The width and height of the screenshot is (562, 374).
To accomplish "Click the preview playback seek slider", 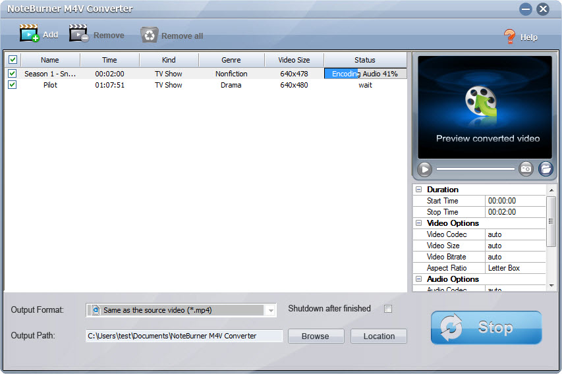I will pos(475,169).
